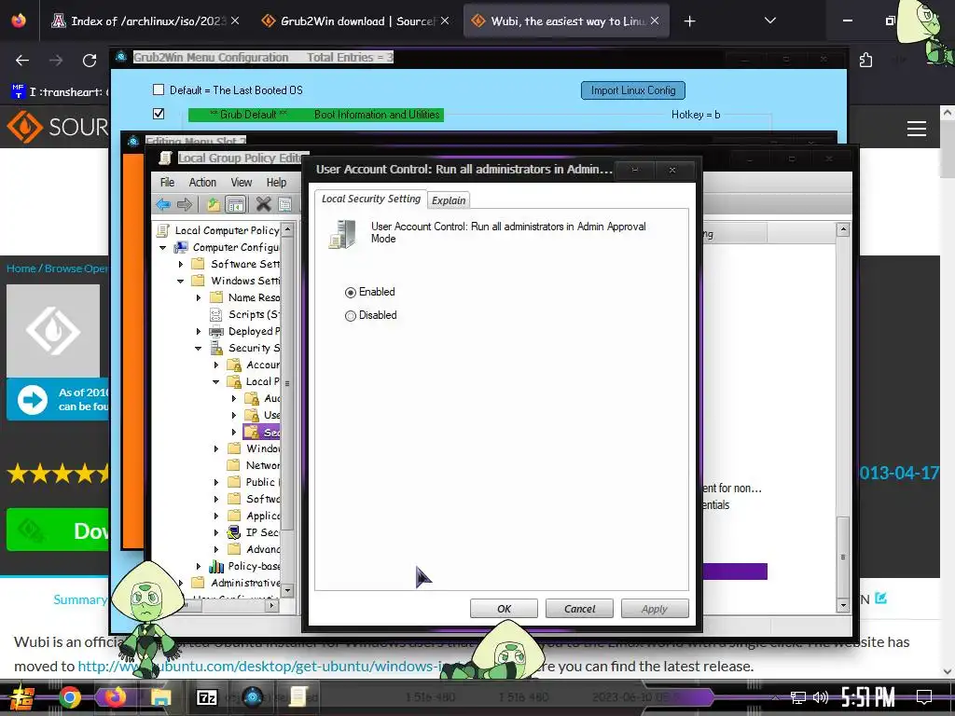This screenshot has height=716, width=955.
Task: Switch to the Grub2Win download browser tab
Action: (x=356, y=21)
